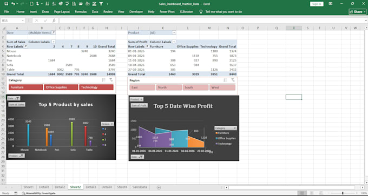The width and height of the screenshot is (368, 196).
Task: Select Grand Total cell showing 14998
Action: coord(107,74)
